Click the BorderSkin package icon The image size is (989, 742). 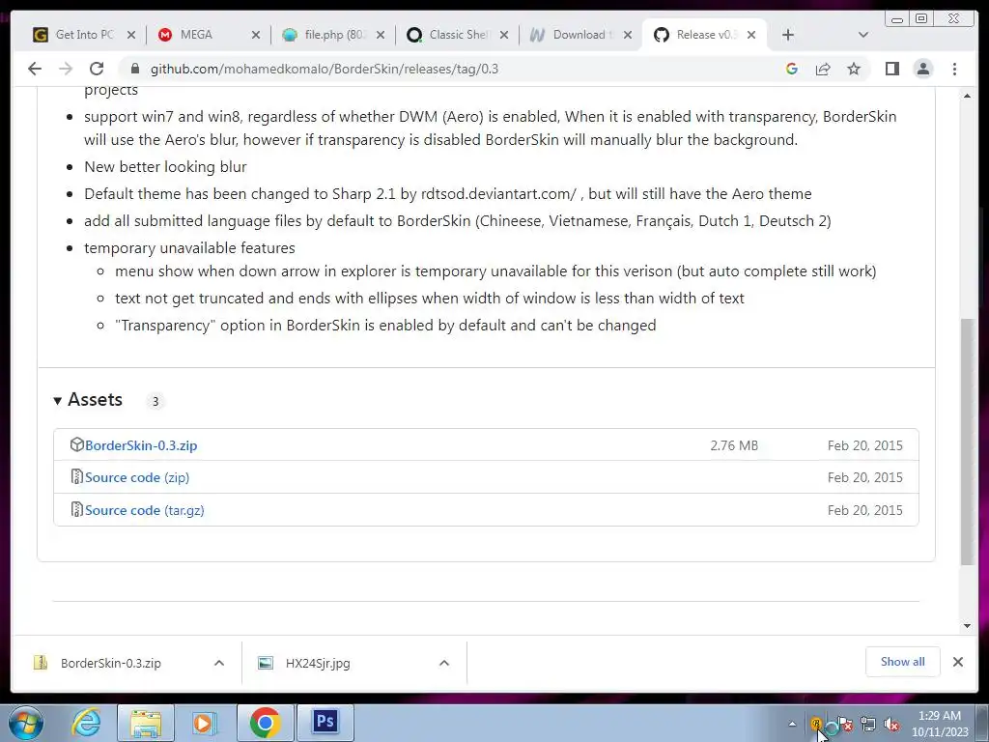[76, 444]
